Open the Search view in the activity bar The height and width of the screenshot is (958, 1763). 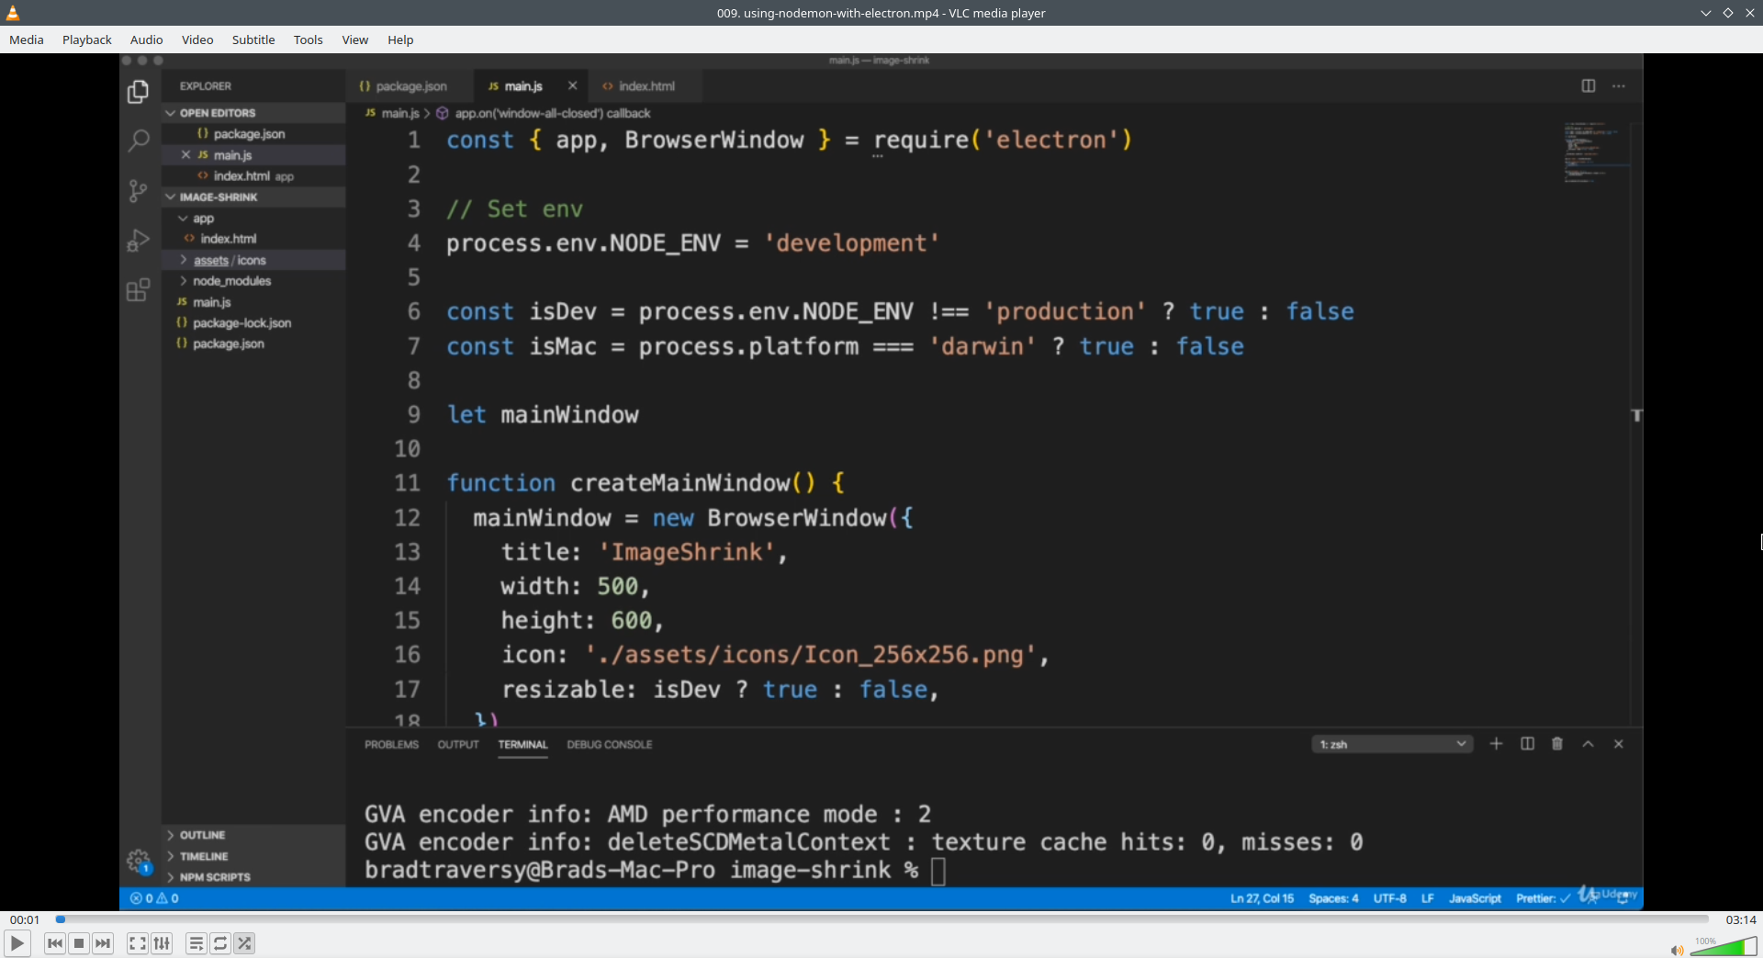138,141
